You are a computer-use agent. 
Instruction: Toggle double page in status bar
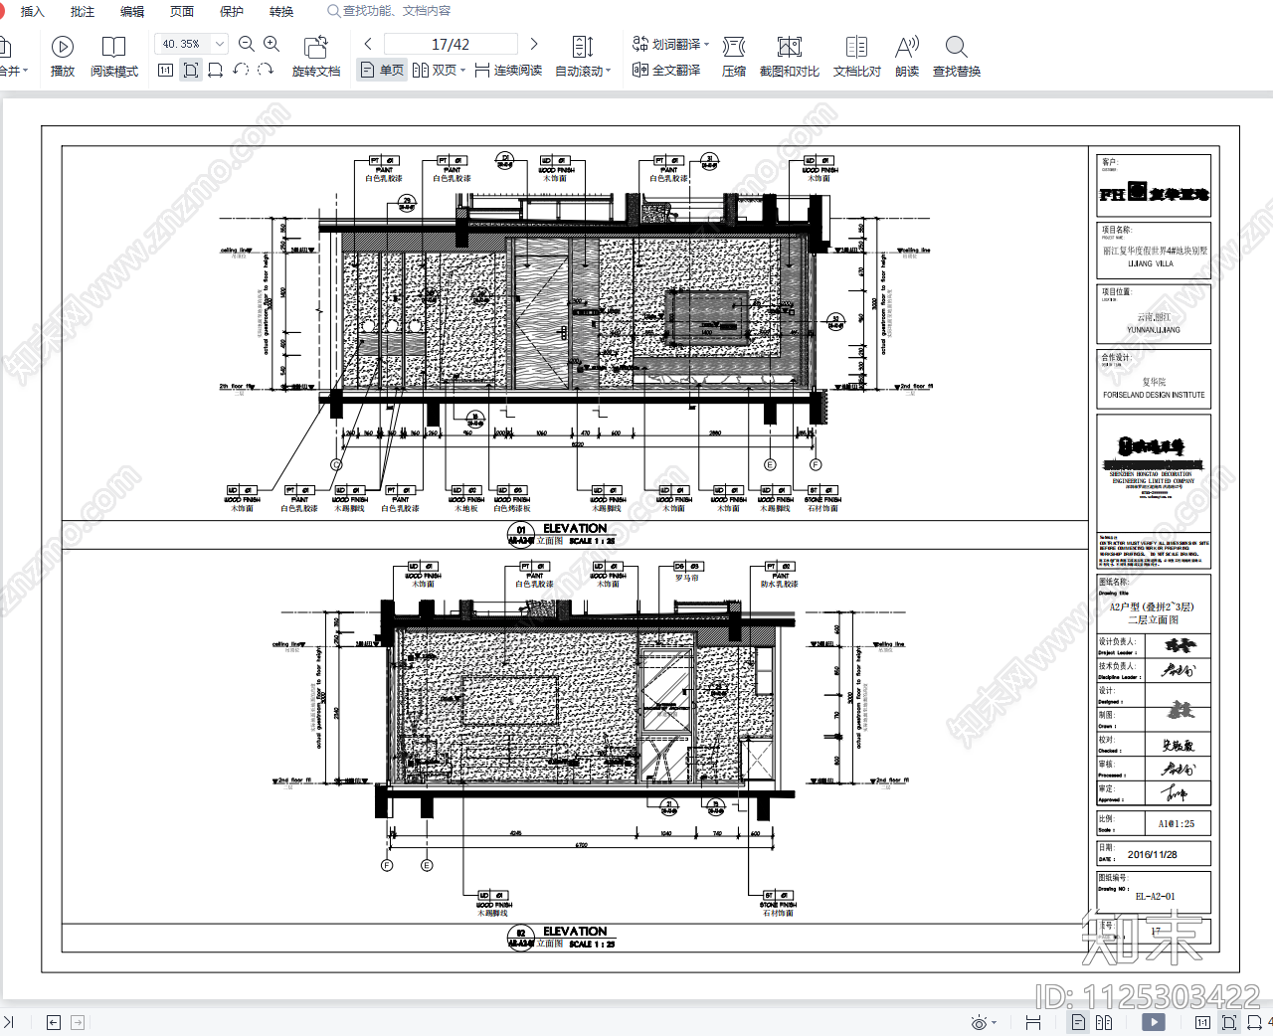[1104, 1022]
